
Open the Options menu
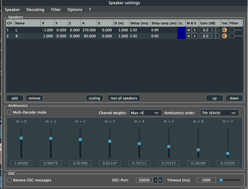[75, 10]
